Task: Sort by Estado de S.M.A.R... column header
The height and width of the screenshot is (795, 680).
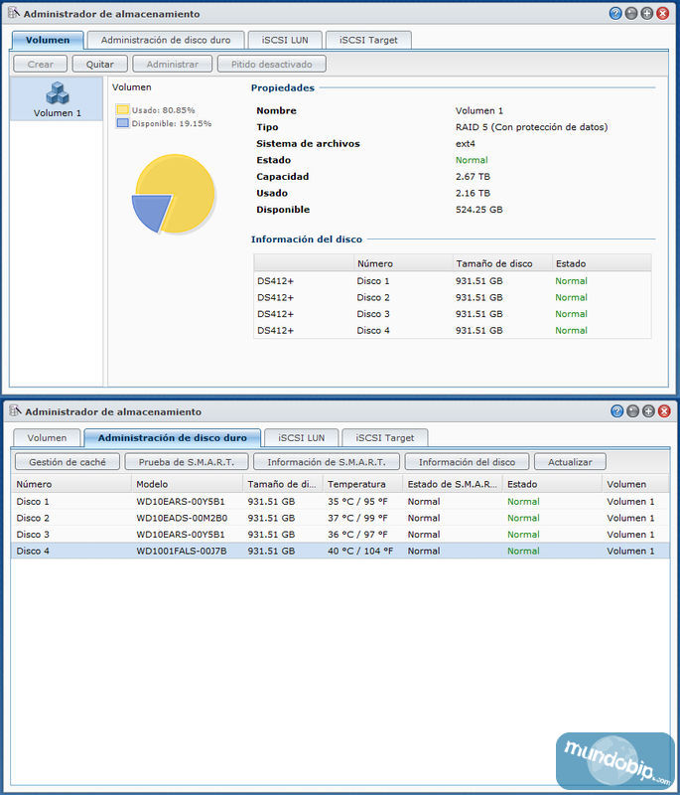Action: (452, 484)
